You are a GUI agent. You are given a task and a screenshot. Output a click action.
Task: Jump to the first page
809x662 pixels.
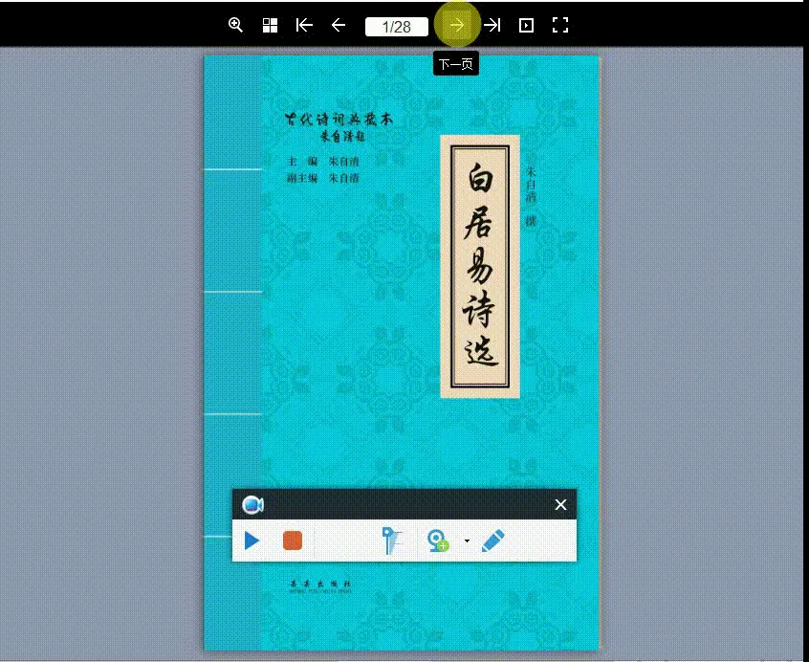pos(304,25)
